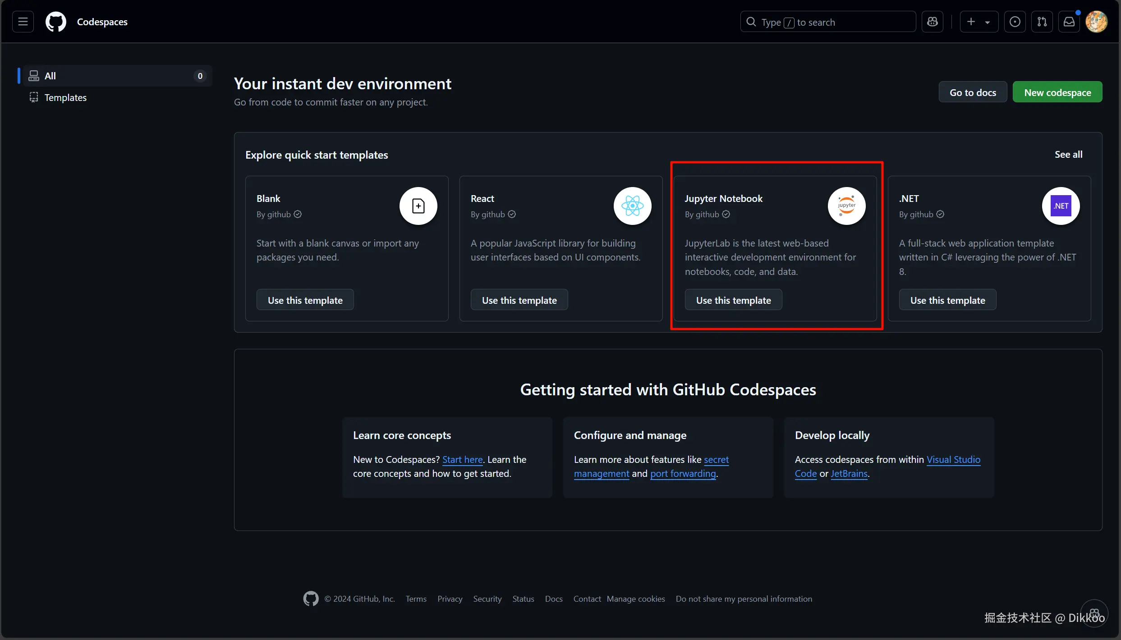Open the Pull requests icon
This screenshot has width=1121, height=640.
tap(1042, 22)
